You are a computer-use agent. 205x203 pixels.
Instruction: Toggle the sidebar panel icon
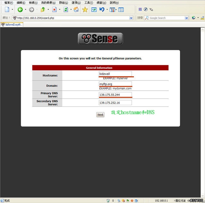click(x=121, y=10)
